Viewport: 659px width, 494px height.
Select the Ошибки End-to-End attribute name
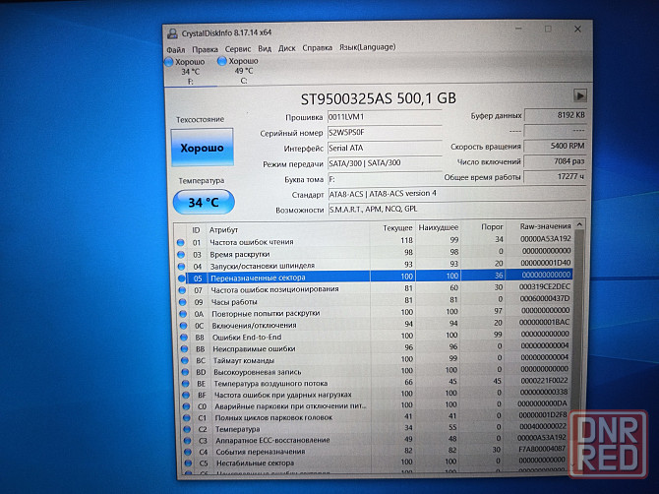[247, 338]
